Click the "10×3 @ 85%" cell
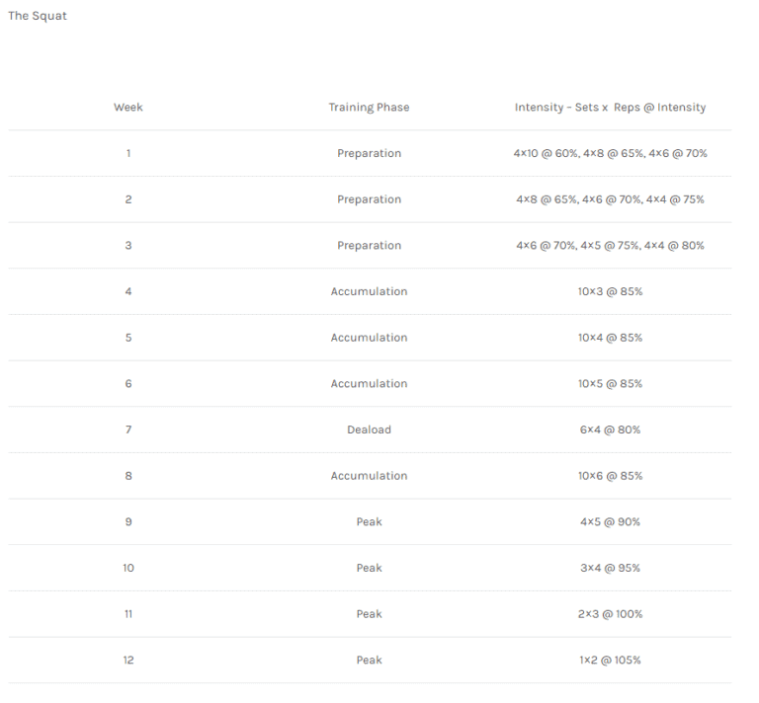The width and height of the screenshot is (759, 703). coord(610,291)
